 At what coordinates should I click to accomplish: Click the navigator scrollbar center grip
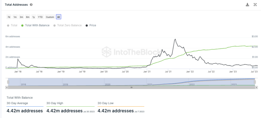click(131, 87)
